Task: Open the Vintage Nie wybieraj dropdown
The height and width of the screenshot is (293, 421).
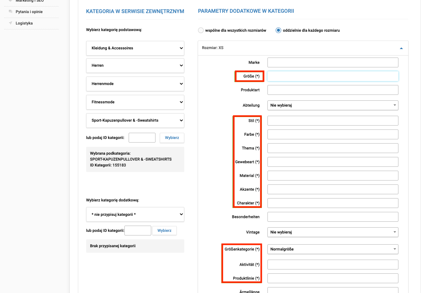Action: click(x=333, y=232)
